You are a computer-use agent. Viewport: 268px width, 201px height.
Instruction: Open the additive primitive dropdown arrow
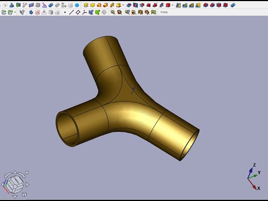[x=123, y=5]
